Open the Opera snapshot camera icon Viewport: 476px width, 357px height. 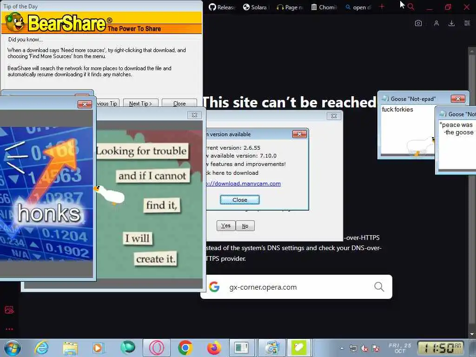[x=418, y=23]
